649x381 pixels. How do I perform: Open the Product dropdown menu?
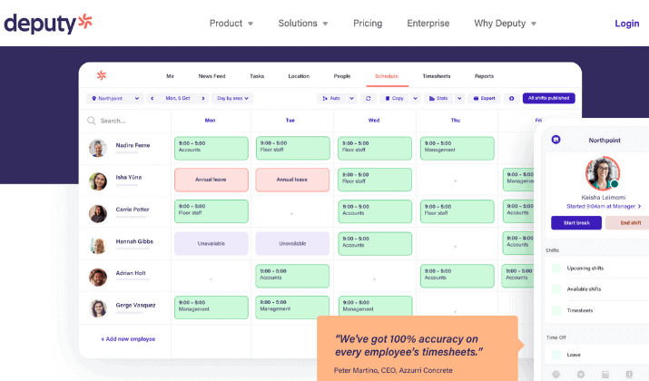(231, 24)
